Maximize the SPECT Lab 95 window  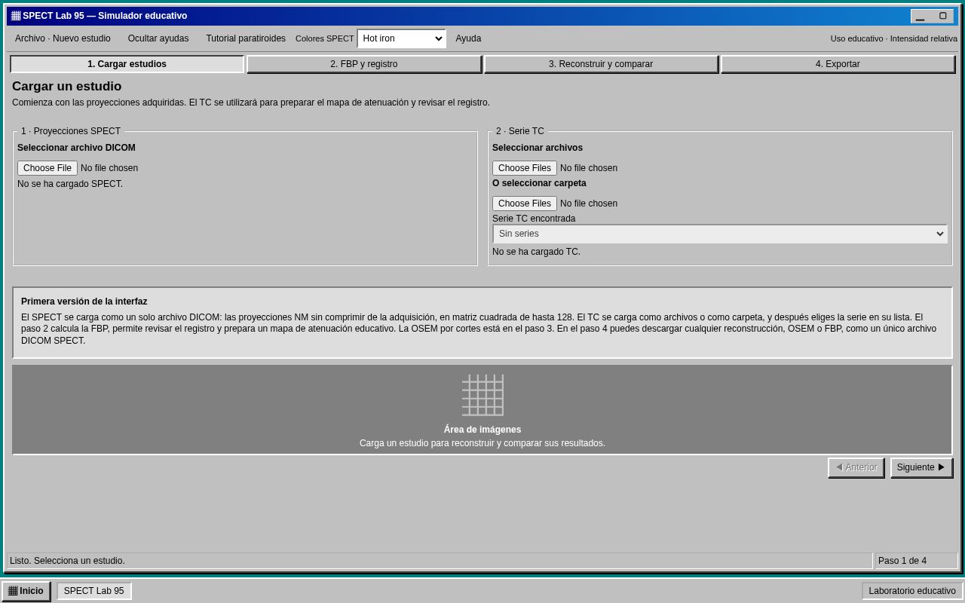pyautogui.click(x=942, y=16)
